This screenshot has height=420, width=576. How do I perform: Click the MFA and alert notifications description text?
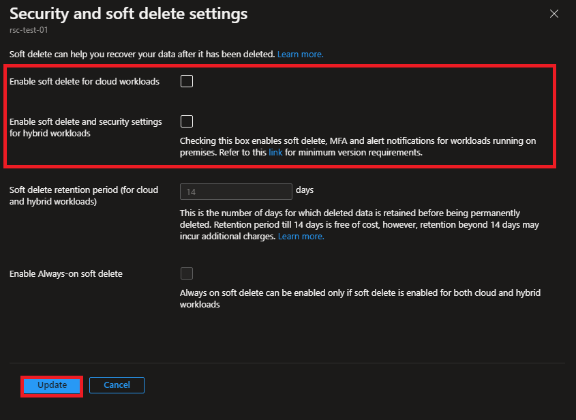coord(358,147)
